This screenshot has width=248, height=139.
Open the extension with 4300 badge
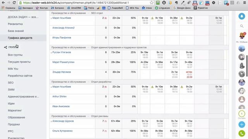click(195, 3)
